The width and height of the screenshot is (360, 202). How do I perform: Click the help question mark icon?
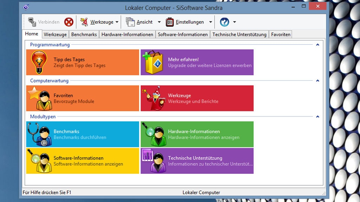coord(224,22)
